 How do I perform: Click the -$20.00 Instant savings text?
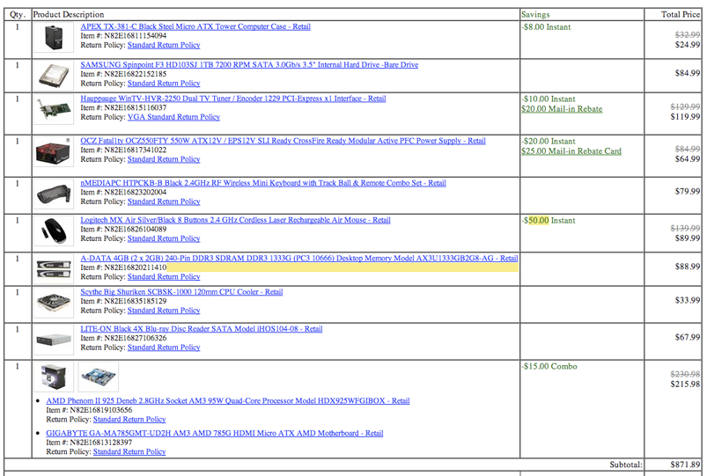point(549,141)
